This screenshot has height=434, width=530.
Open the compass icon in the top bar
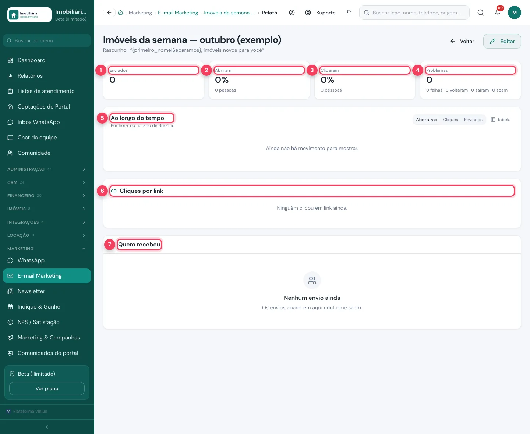click(x=292, y=13)
